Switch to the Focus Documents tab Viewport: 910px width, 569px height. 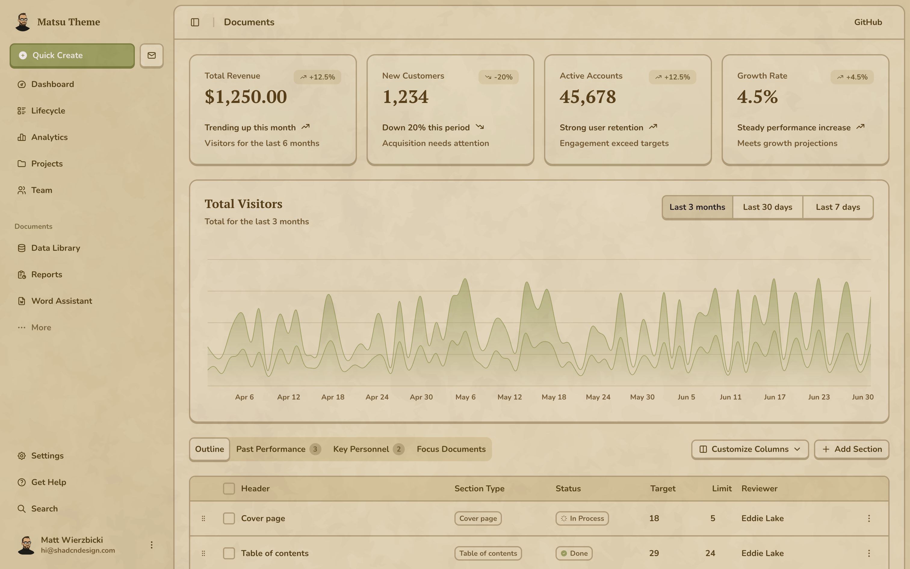(x=451, y=449)
